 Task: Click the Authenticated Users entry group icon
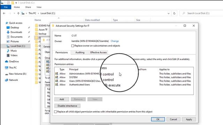pyautogui.click(x=56, y=85)
